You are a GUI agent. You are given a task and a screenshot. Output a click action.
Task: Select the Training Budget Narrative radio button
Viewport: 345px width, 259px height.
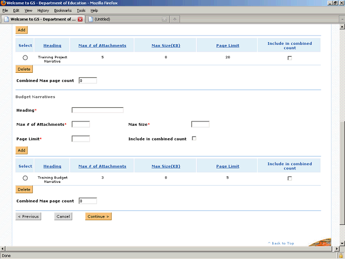tap(25, 178)
